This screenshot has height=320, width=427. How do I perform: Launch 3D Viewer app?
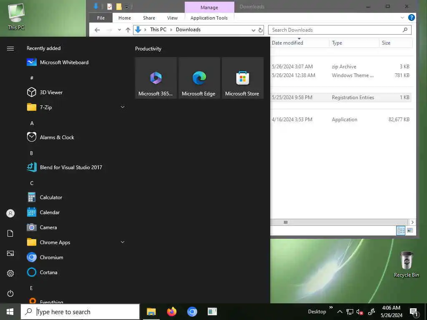[45, 92]
